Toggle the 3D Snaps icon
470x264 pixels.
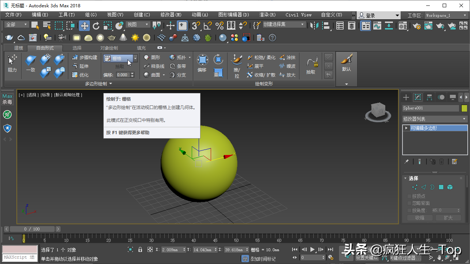[x=196, y=26]
